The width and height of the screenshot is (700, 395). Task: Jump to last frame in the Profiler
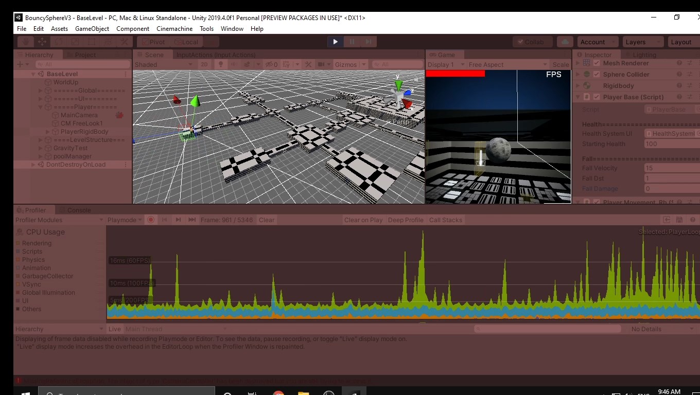coord(192,220)
